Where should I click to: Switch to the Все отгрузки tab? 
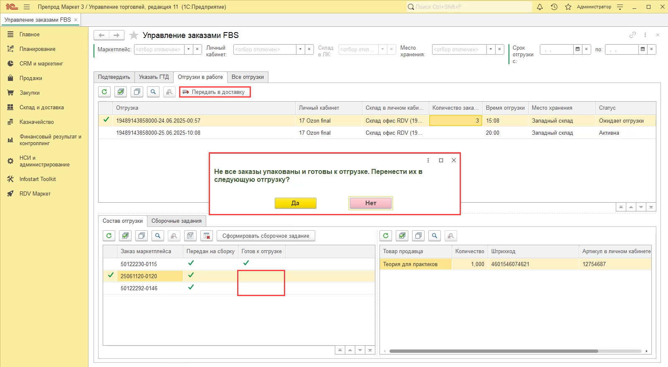click(x=248, y=77)
